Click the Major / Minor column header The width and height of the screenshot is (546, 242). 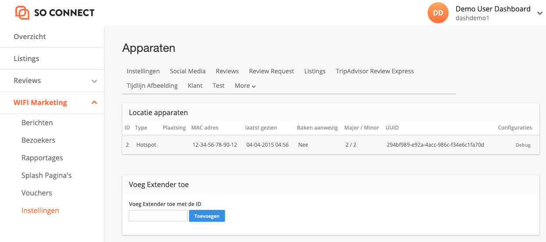(362, 128)
